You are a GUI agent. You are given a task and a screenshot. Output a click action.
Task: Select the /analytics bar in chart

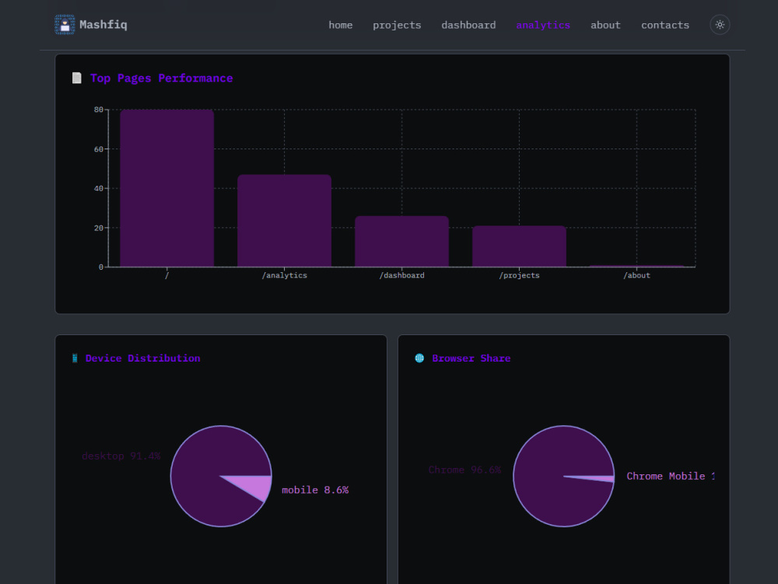284,221
